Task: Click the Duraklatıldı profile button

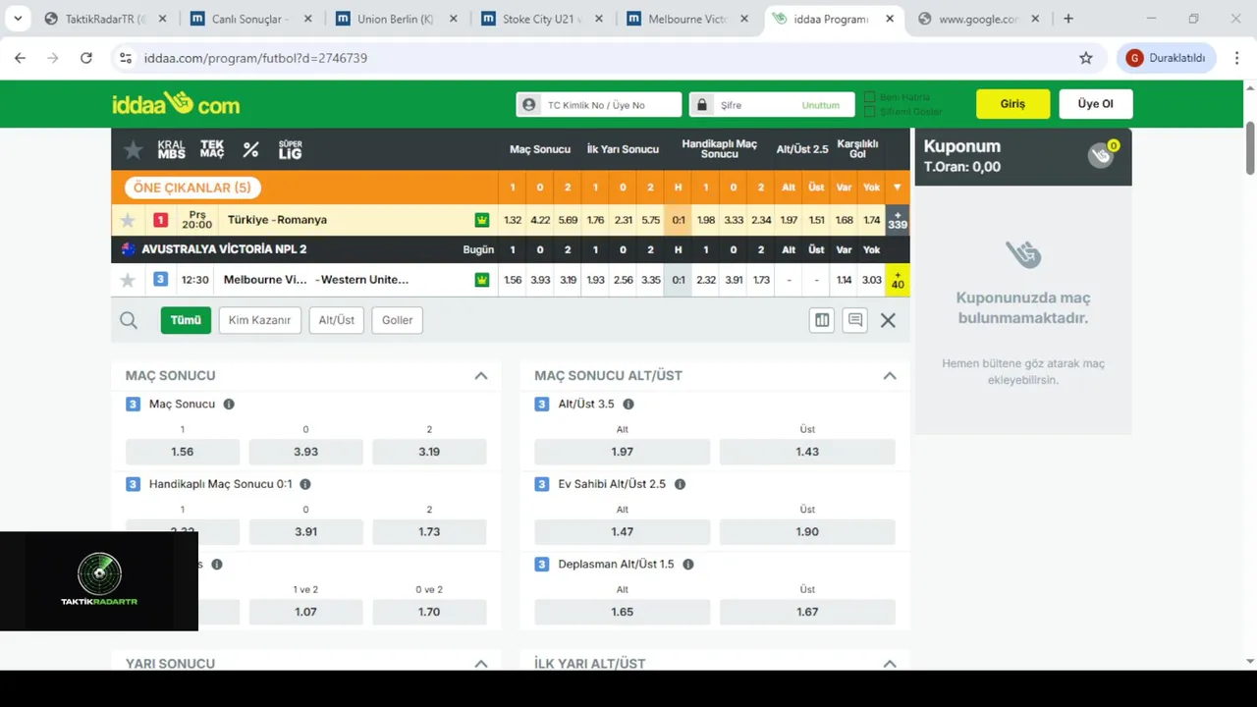Action: click(x=1166, y=58)
